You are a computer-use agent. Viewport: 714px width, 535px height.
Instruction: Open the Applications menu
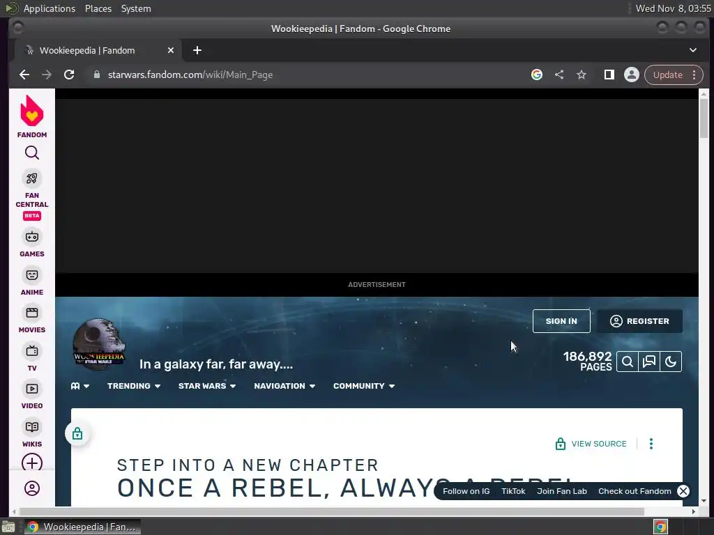pos(50,8)
